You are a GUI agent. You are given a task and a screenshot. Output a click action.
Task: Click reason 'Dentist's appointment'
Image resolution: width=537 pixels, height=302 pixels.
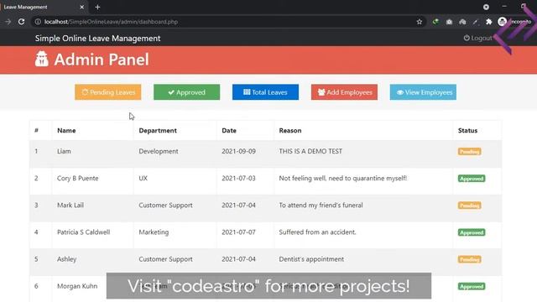pos(311,259)
